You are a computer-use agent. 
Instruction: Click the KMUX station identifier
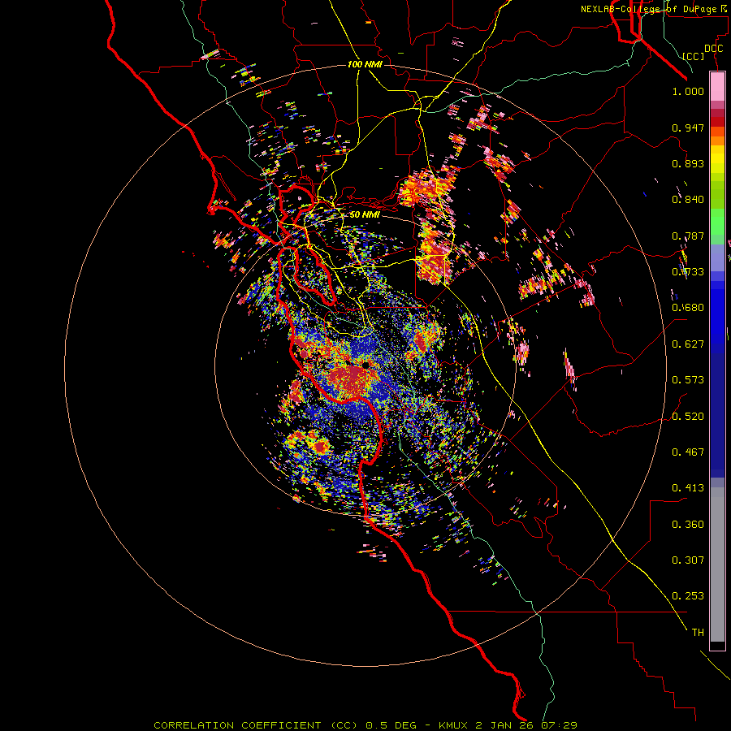[452, 725]
